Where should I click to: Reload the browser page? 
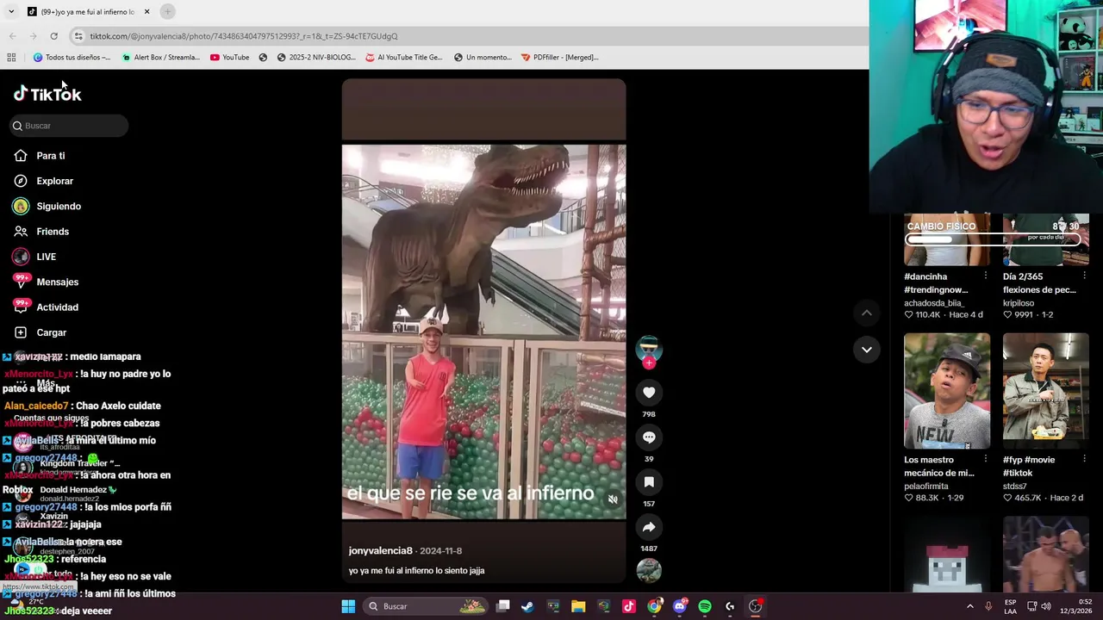coord(53,36)
